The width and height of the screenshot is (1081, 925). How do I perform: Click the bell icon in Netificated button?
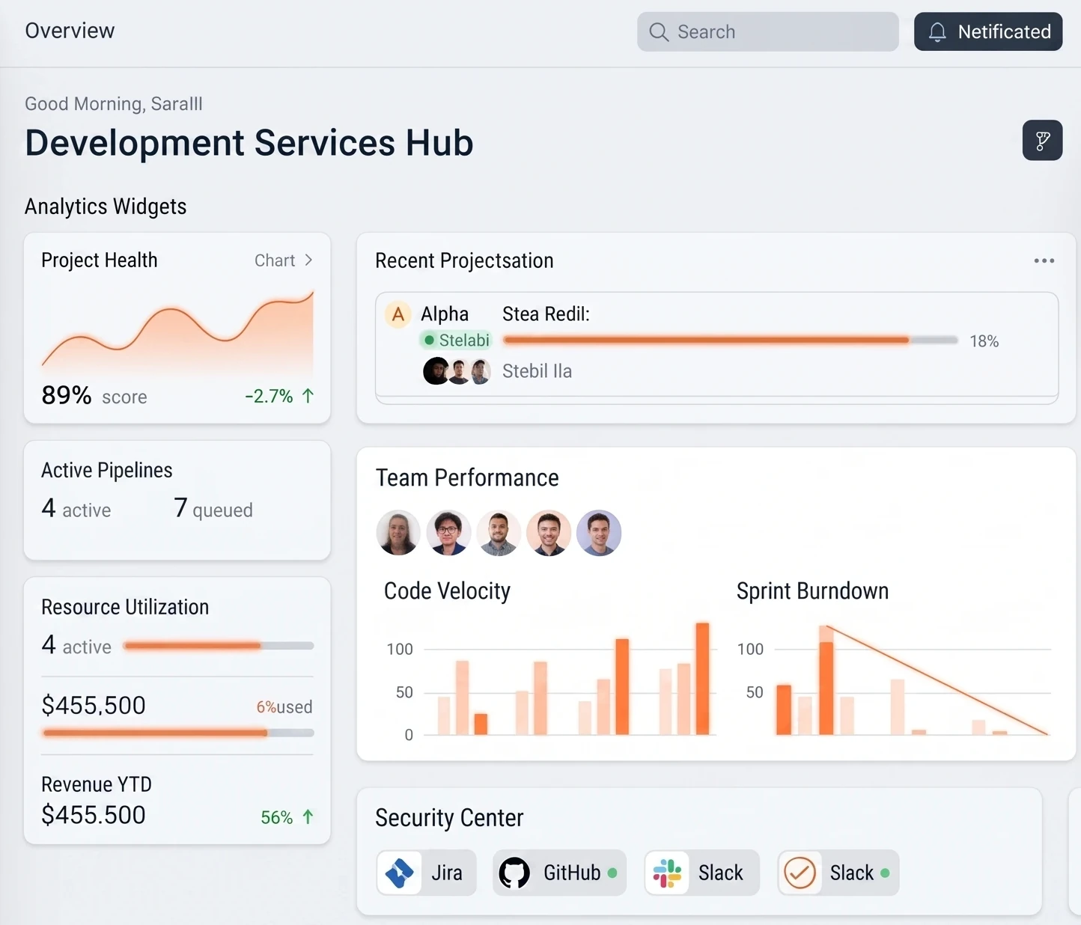[937, 32]
